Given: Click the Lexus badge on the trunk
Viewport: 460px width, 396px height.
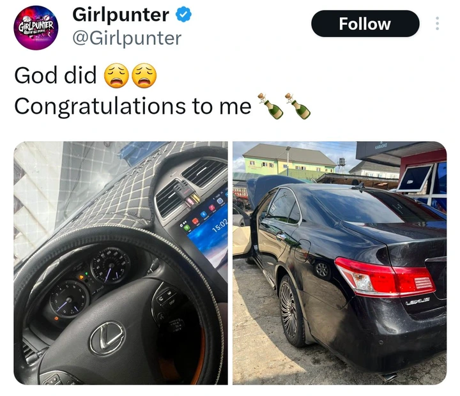Looking at the screenshot, I should point(418,301).
